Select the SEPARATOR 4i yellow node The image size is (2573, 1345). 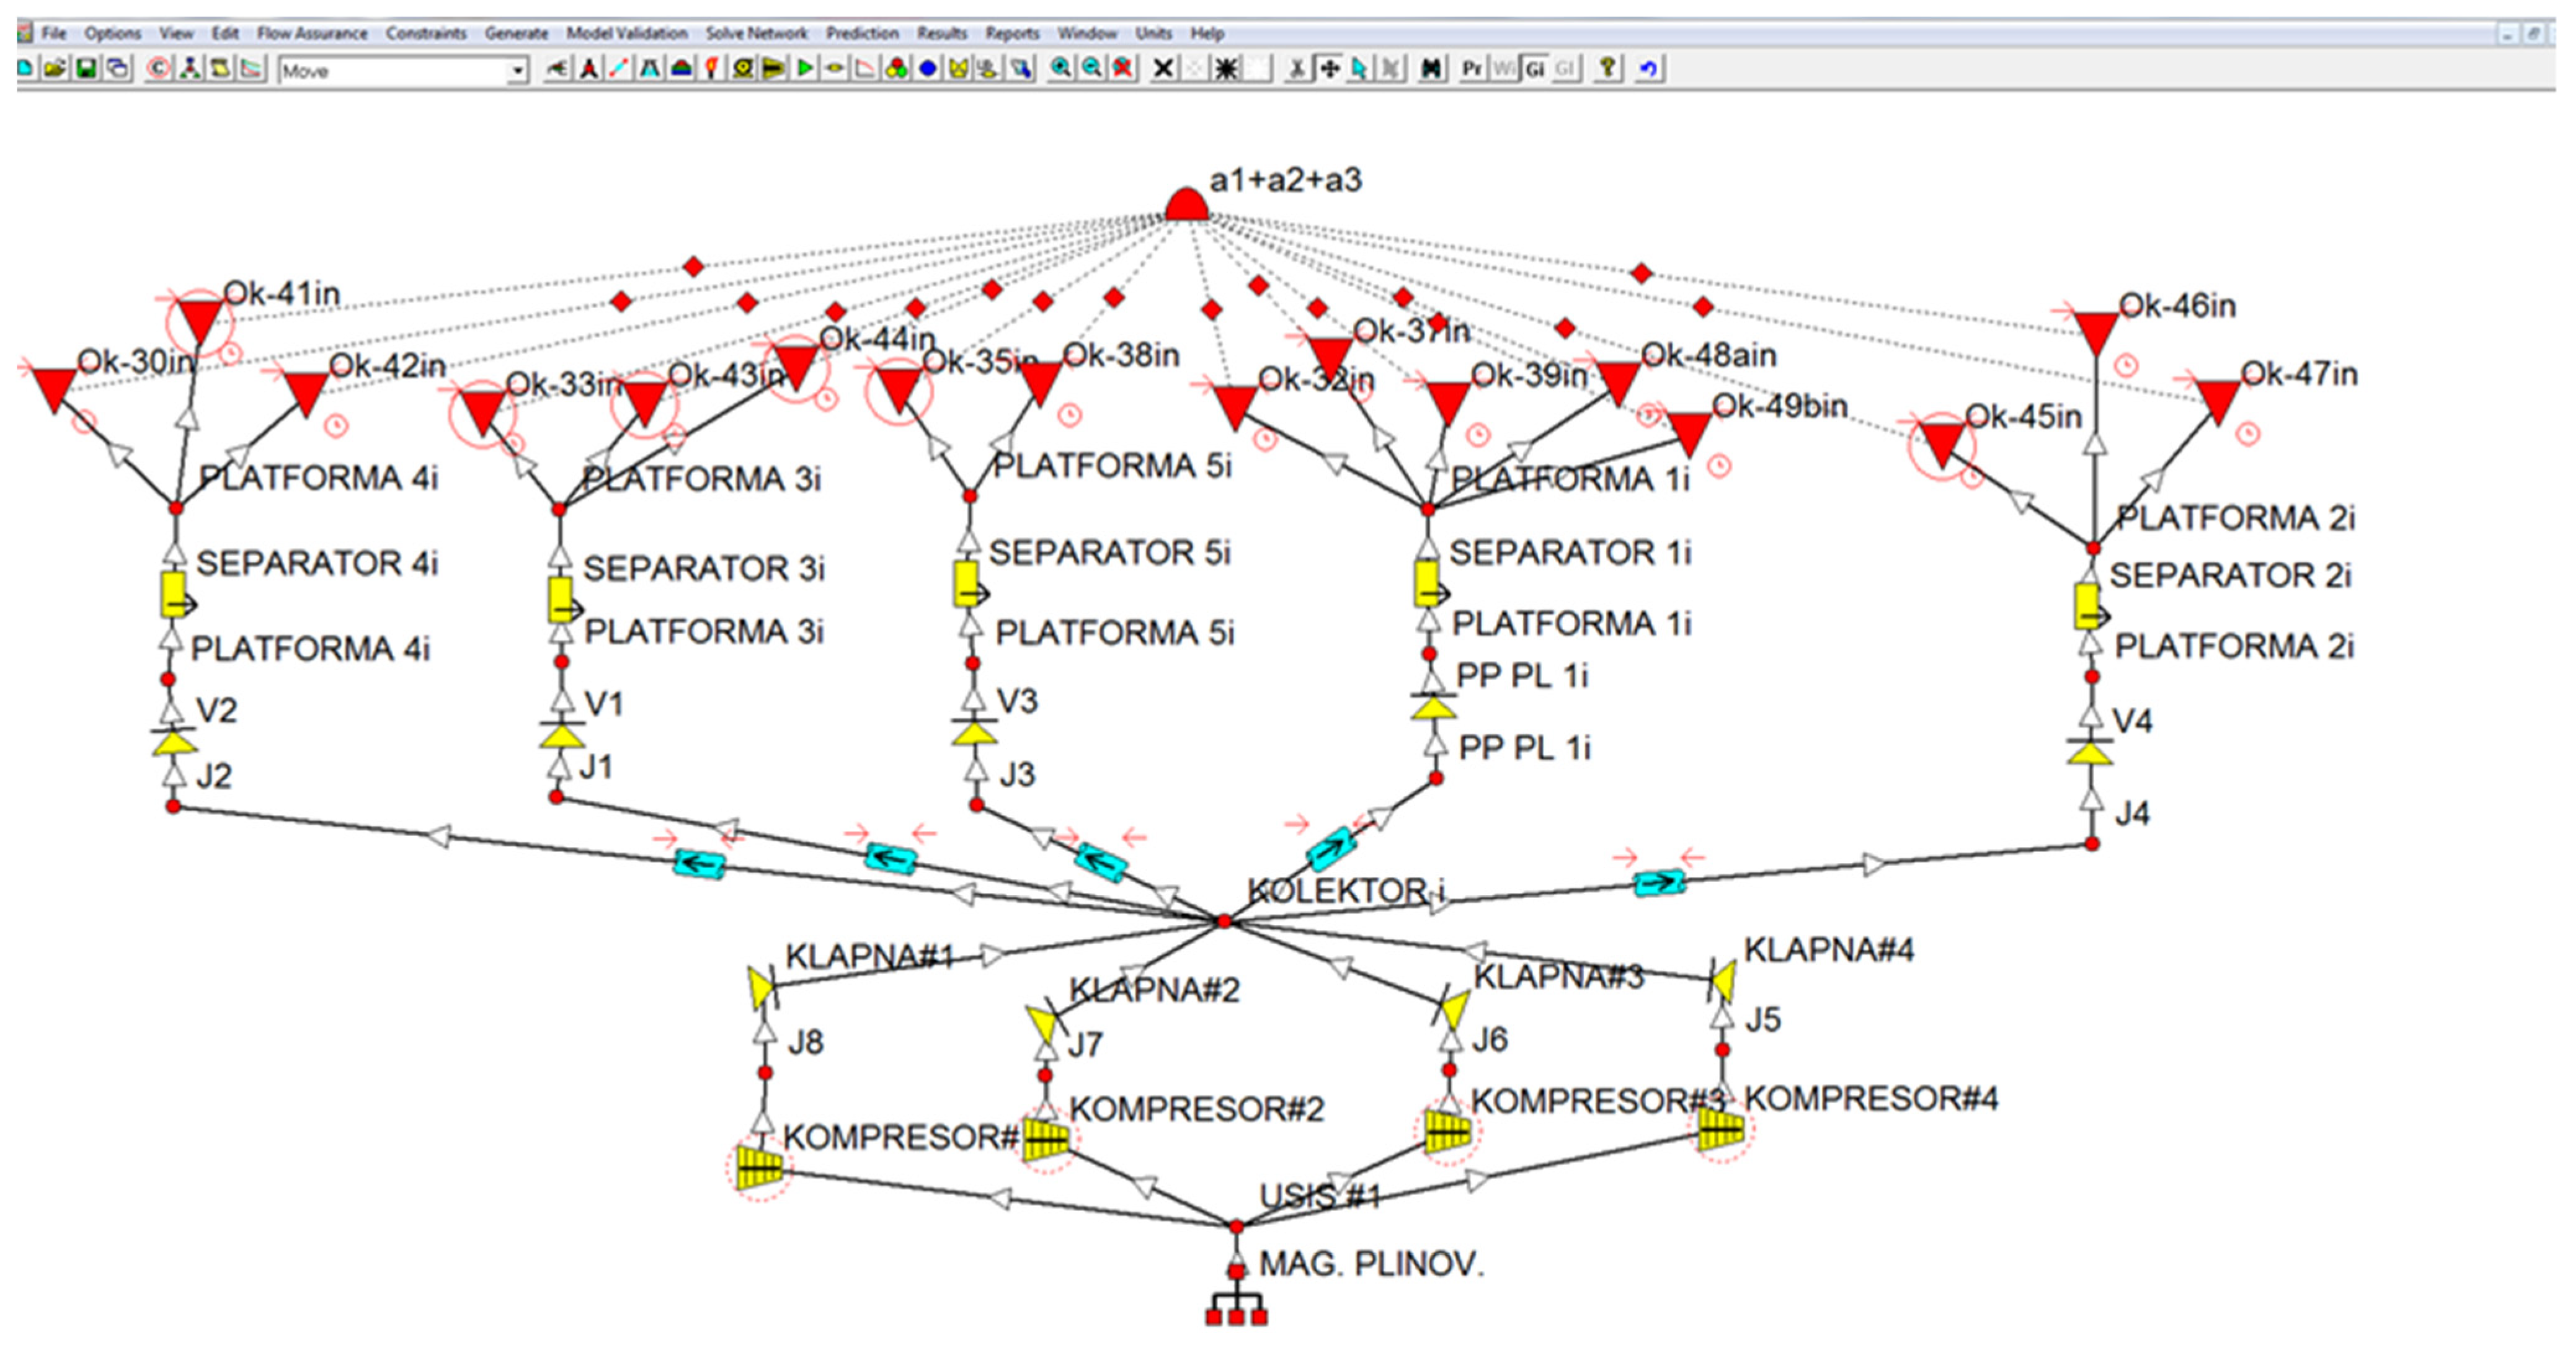[175, 595]
